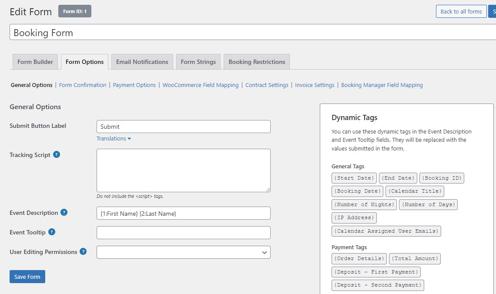This screenshot has width=496, height=294.
Task: Select the {Number of Nights} tag
Action: (x=364, y=204)
